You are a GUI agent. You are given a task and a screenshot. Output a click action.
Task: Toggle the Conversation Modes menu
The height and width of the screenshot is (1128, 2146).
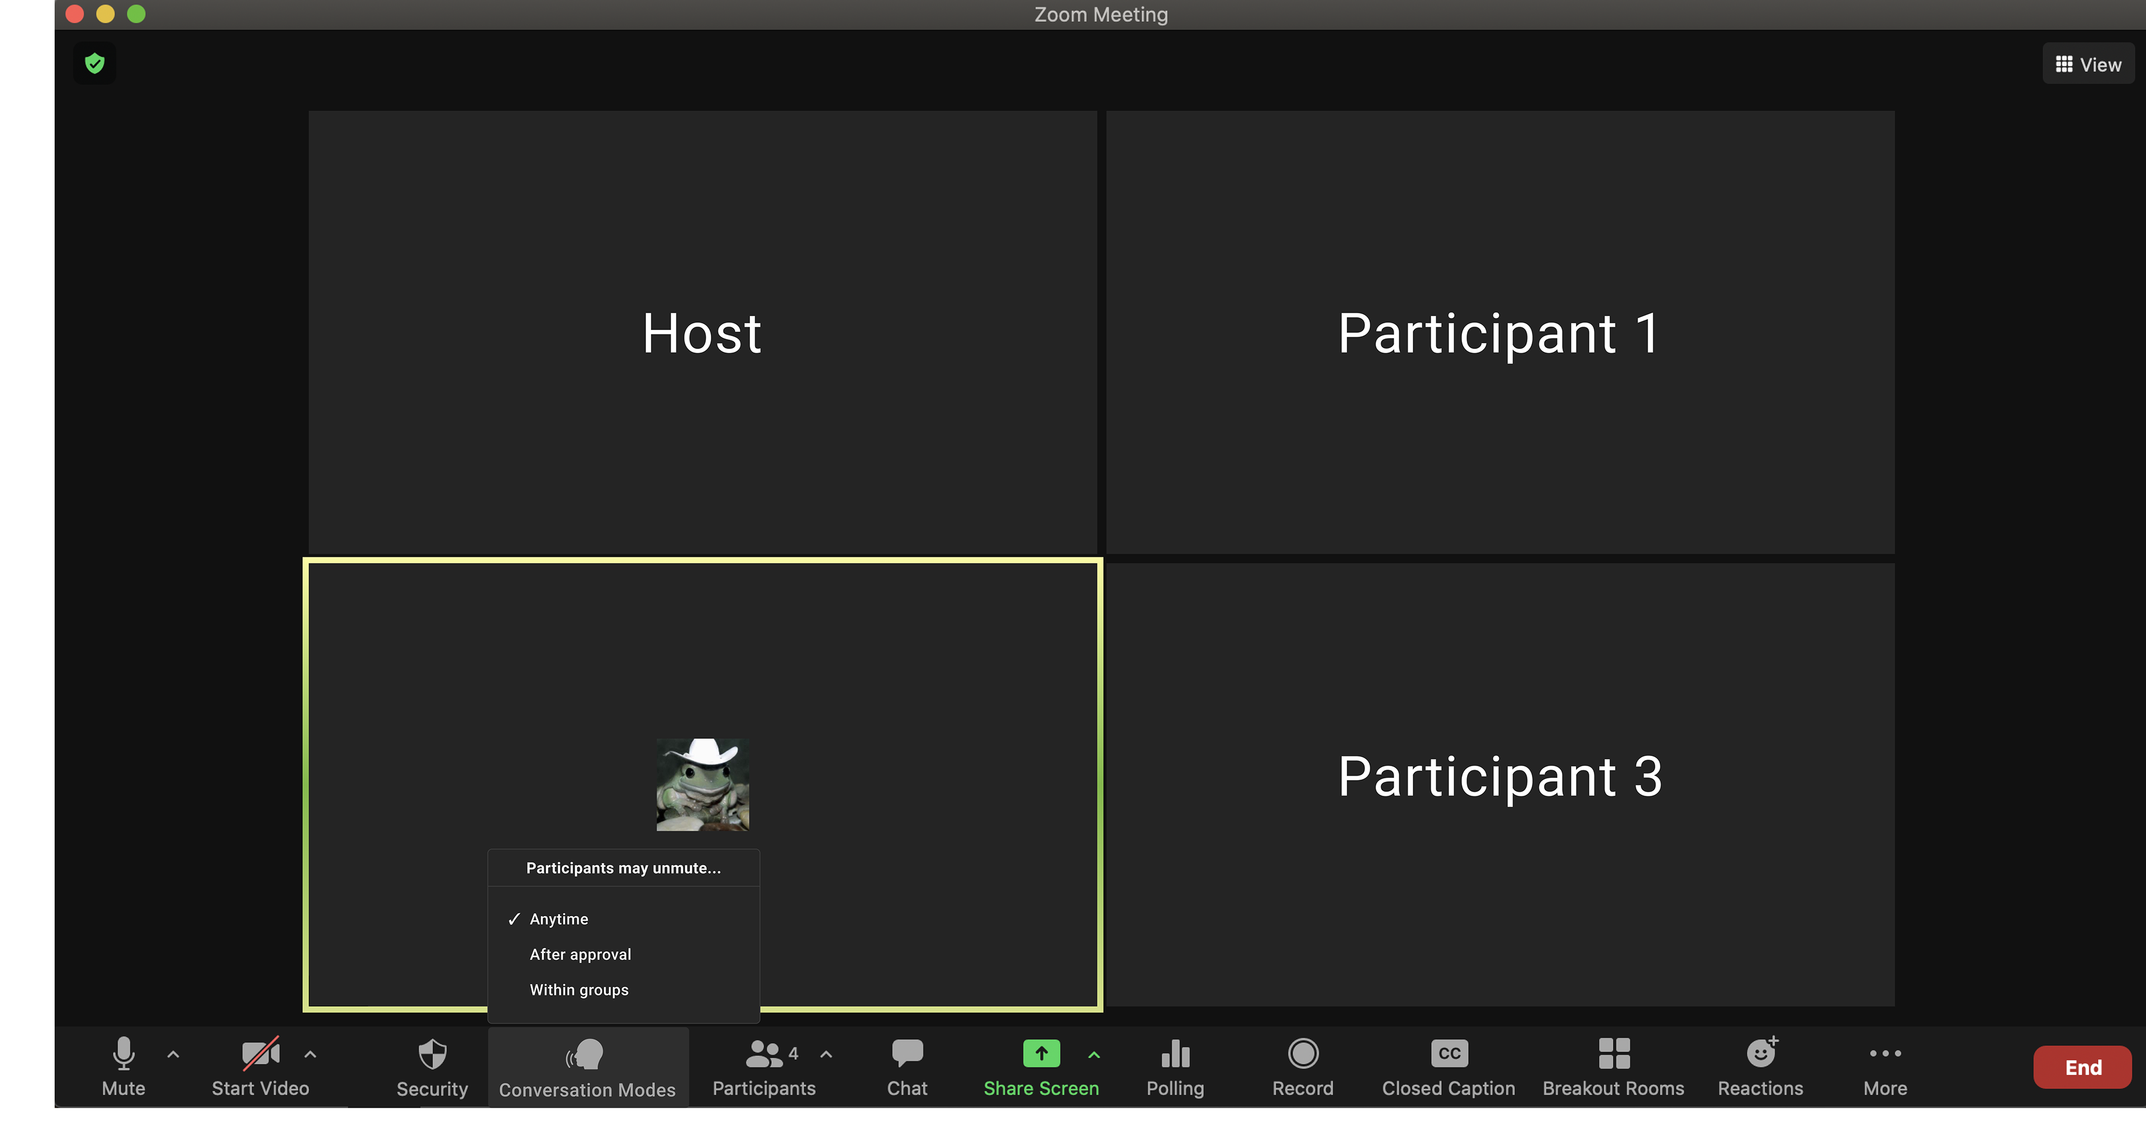pos(587,1068)
